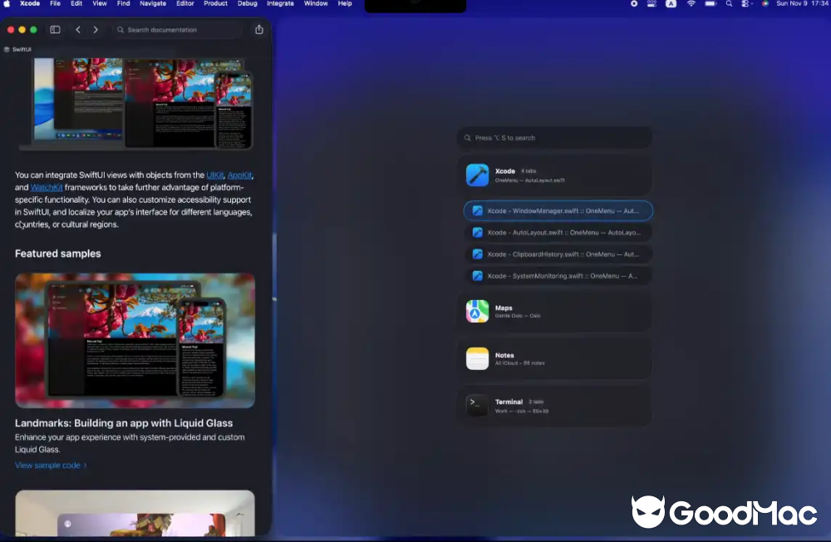Open the Editor menu
This screenshot has height=542, width=831.
coord(185,3)
